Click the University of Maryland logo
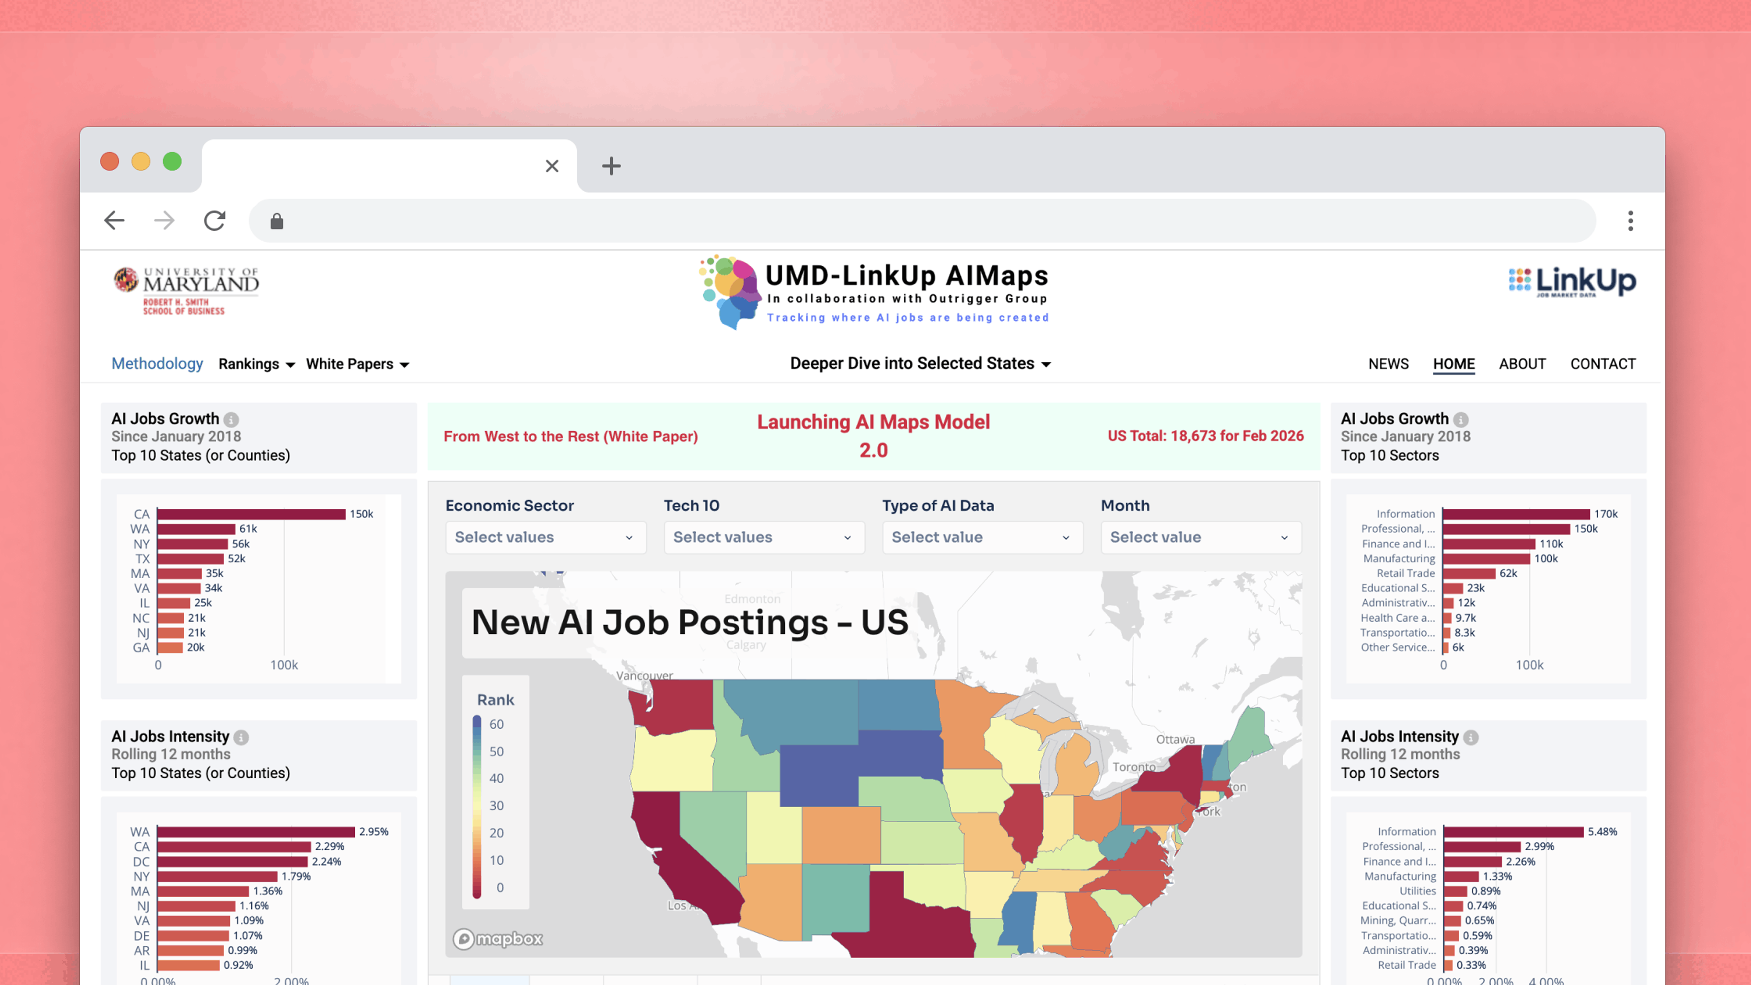The width and height of the screenshot is (1751, 985). pos(186,291)
